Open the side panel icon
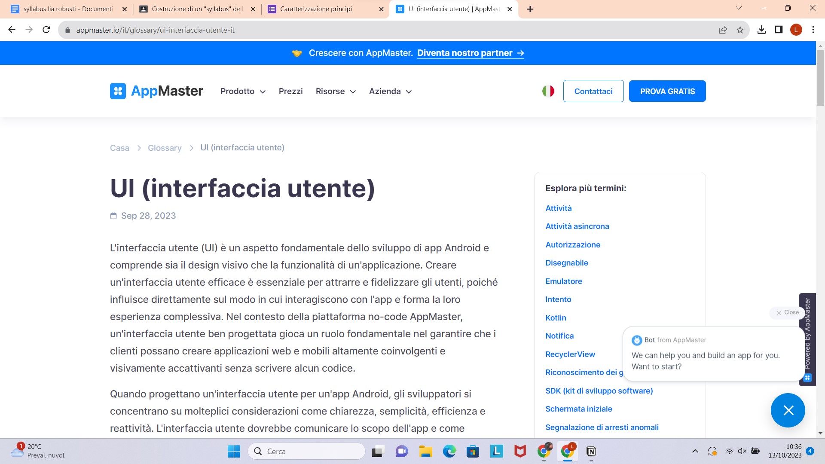Screen dimensions: 825x464 tap(779, 30)
